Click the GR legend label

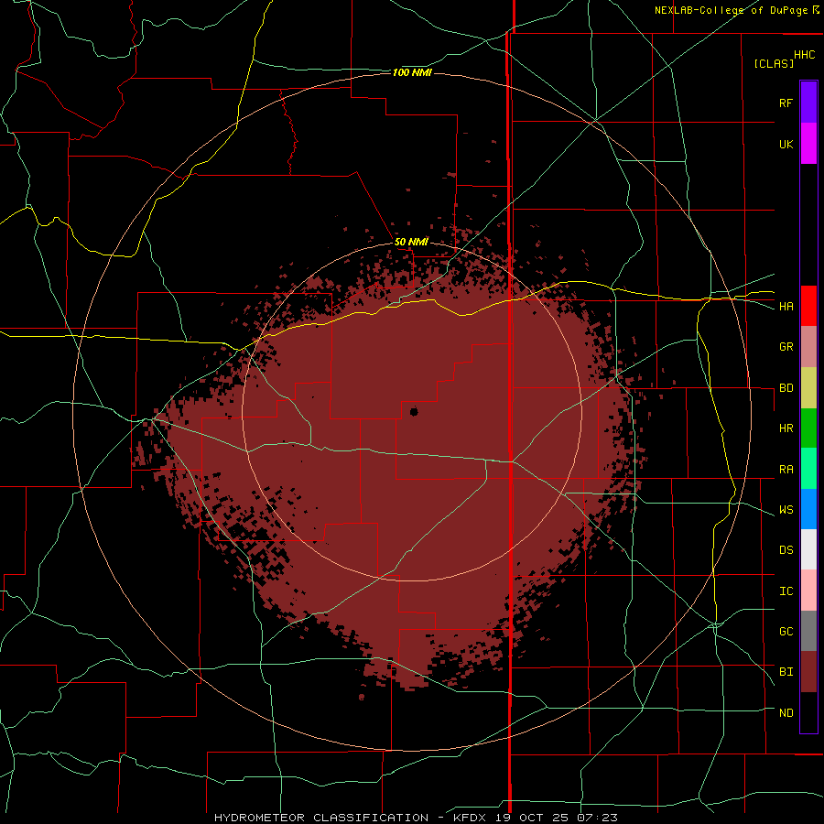pyautogui.click(x=786, y=347)
